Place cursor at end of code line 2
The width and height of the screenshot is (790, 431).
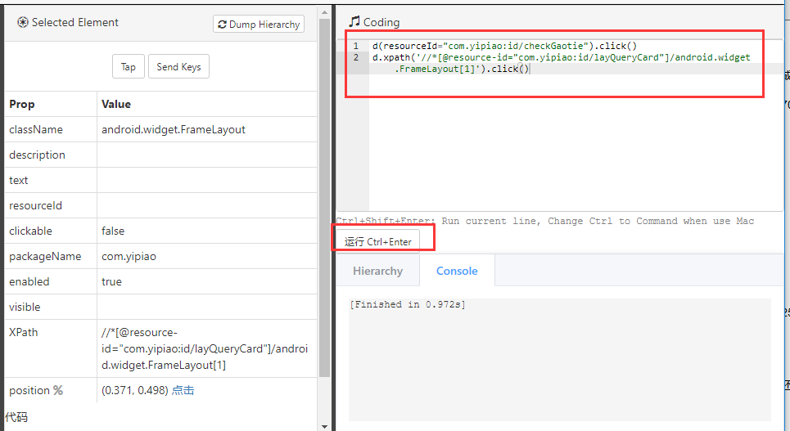point(530,69)
